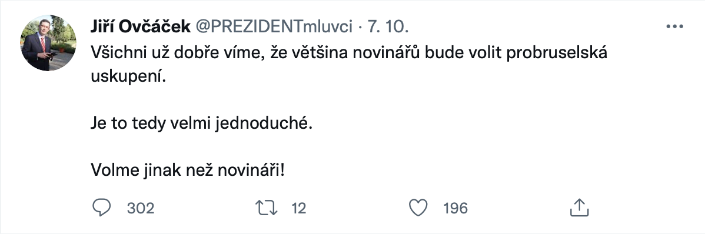Retweet using the arrows icon
This screenshot has height=234, width=705.
[266, 208]
